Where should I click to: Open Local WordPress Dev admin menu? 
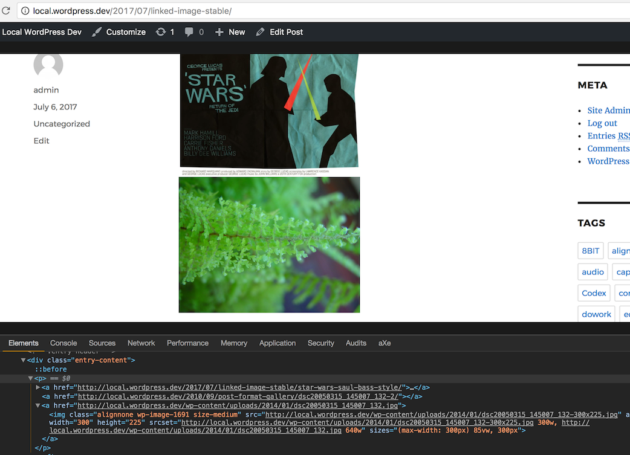pos(41,32)
